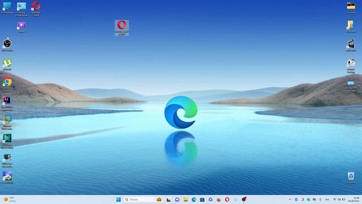Select the Opera browser shortcut in the top-left icon row
Image resolution: width=362 pixels, height=204 pixels.
click(36, 9)
